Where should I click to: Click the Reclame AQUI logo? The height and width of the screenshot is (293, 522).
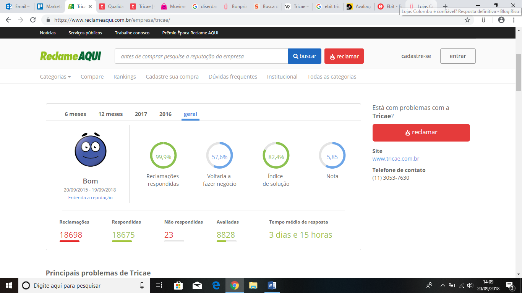tap(71, 56)
